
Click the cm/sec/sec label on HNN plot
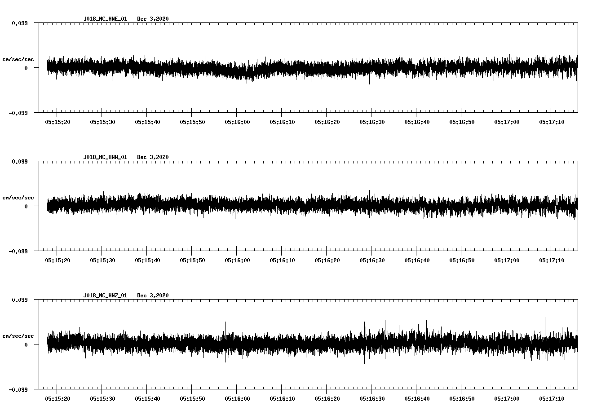click(x=18, y=197)
